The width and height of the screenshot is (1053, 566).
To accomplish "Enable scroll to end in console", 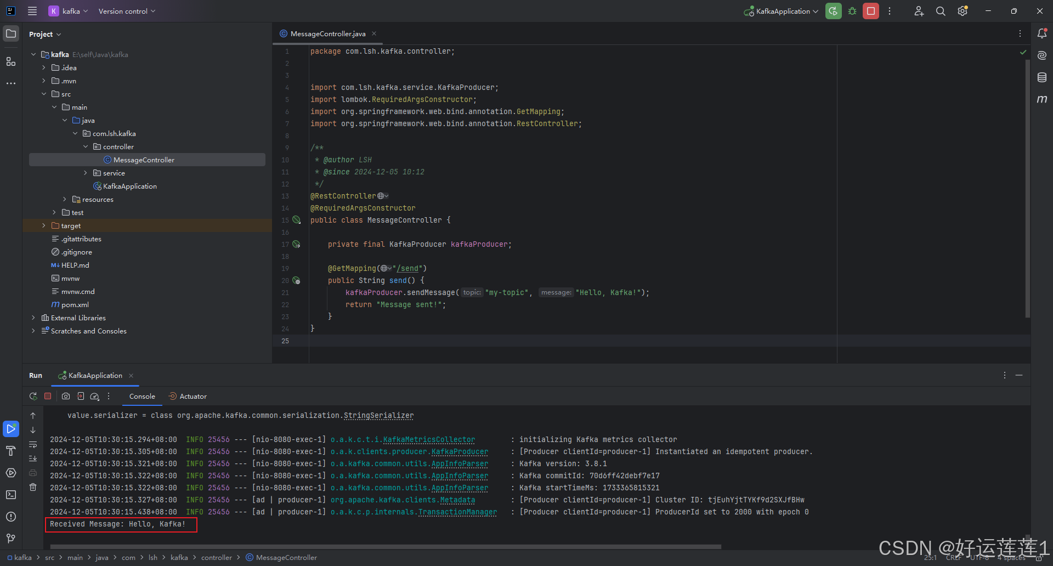I will (33, 459).
